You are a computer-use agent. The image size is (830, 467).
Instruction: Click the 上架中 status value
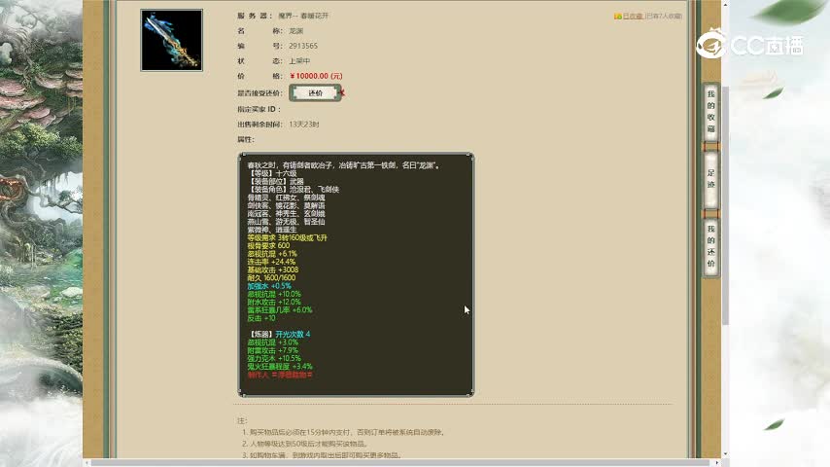click(299, 61)
